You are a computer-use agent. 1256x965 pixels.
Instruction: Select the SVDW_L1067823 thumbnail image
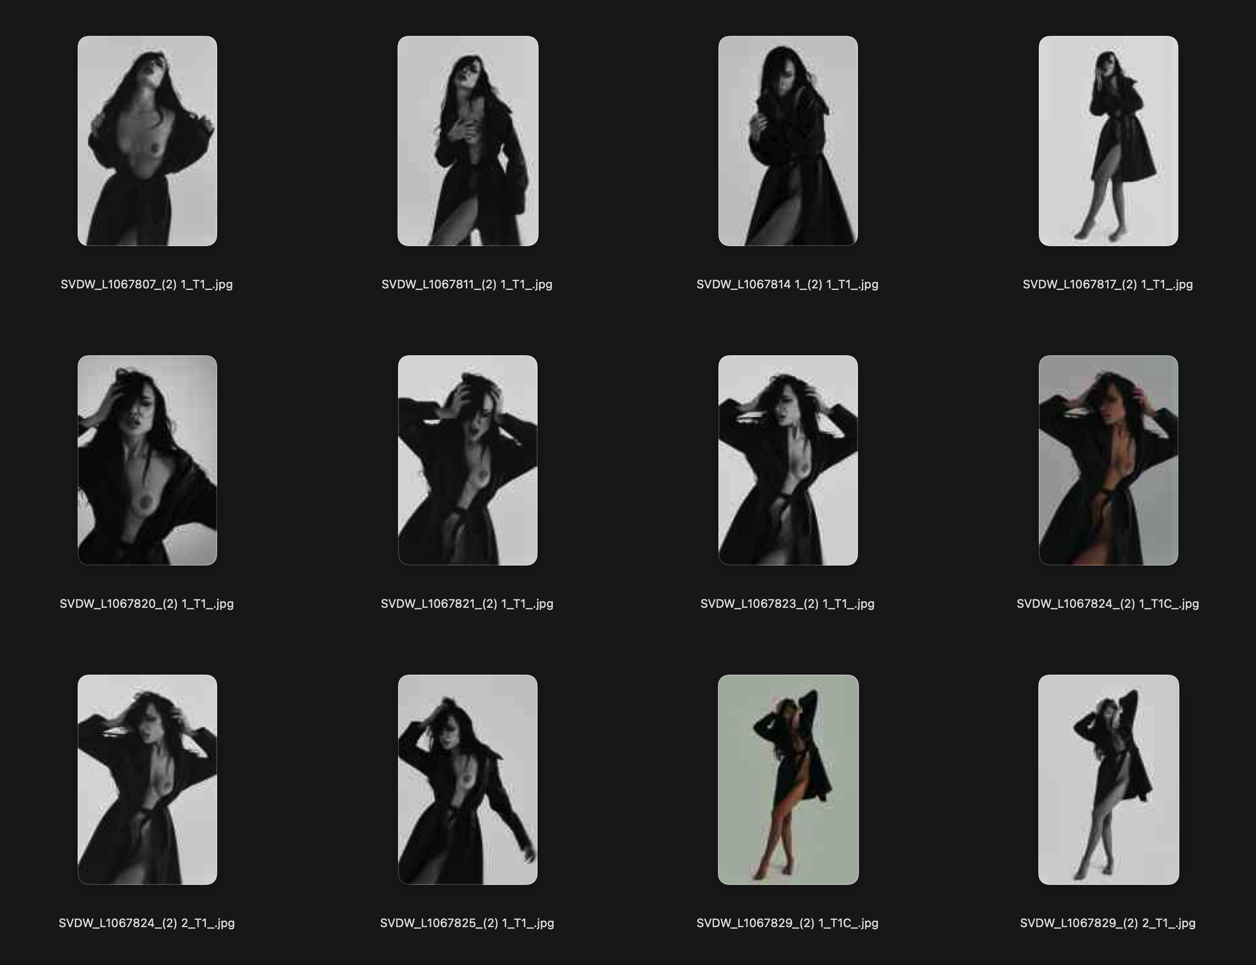[788, 460]
